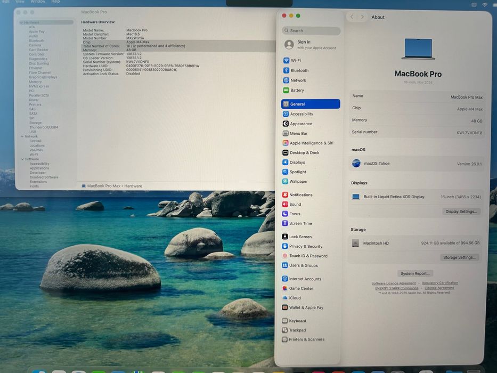The image size is (497, 373).
Task: Open the View menu in the menu bar
Action: point(20,2)
